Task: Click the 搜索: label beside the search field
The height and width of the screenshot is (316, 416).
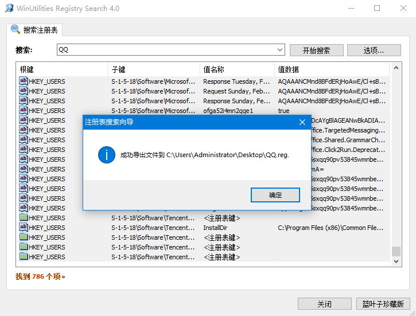Action: [x=24, y=50]
